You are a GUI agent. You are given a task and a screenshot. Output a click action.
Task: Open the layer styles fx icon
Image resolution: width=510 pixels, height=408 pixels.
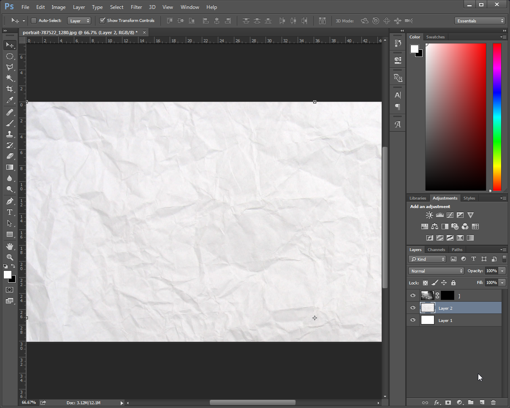[x=437, y=403]
